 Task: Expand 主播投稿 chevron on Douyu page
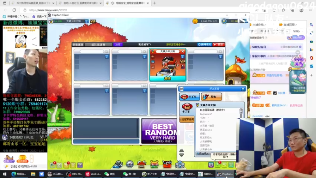click(265, 25)
